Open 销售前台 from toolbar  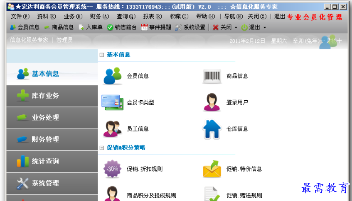122,27
